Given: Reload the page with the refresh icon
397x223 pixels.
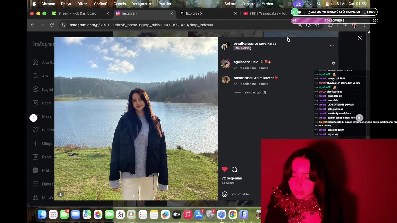Looking at the screenshot, I should coord(52,25).
